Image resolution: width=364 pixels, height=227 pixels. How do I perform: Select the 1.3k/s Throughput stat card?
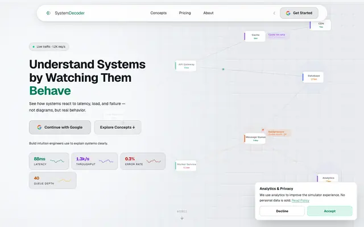(94, 161)
